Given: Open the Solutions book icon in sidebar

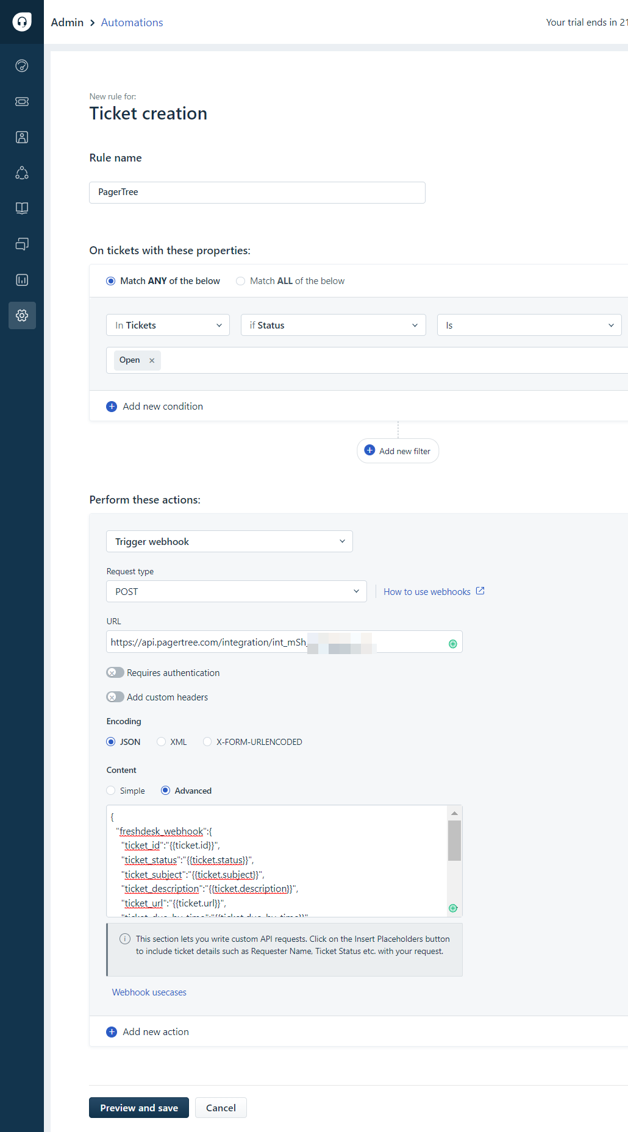Looking at the screenshot, I should [x=22, y=208].
